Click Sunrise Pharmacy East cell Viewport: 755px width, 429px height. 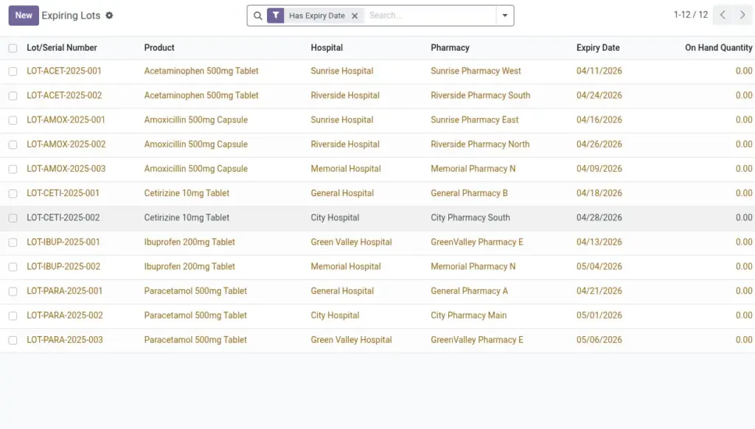(x=474, y=120)
